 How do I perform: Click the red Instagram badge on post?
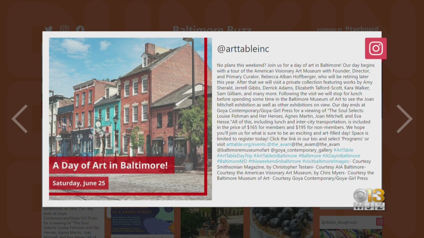[x=376, y=48]
